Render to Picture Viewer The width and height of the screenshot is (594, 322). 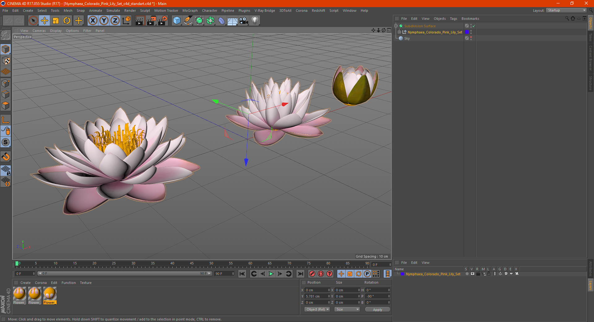click(151, 21)
